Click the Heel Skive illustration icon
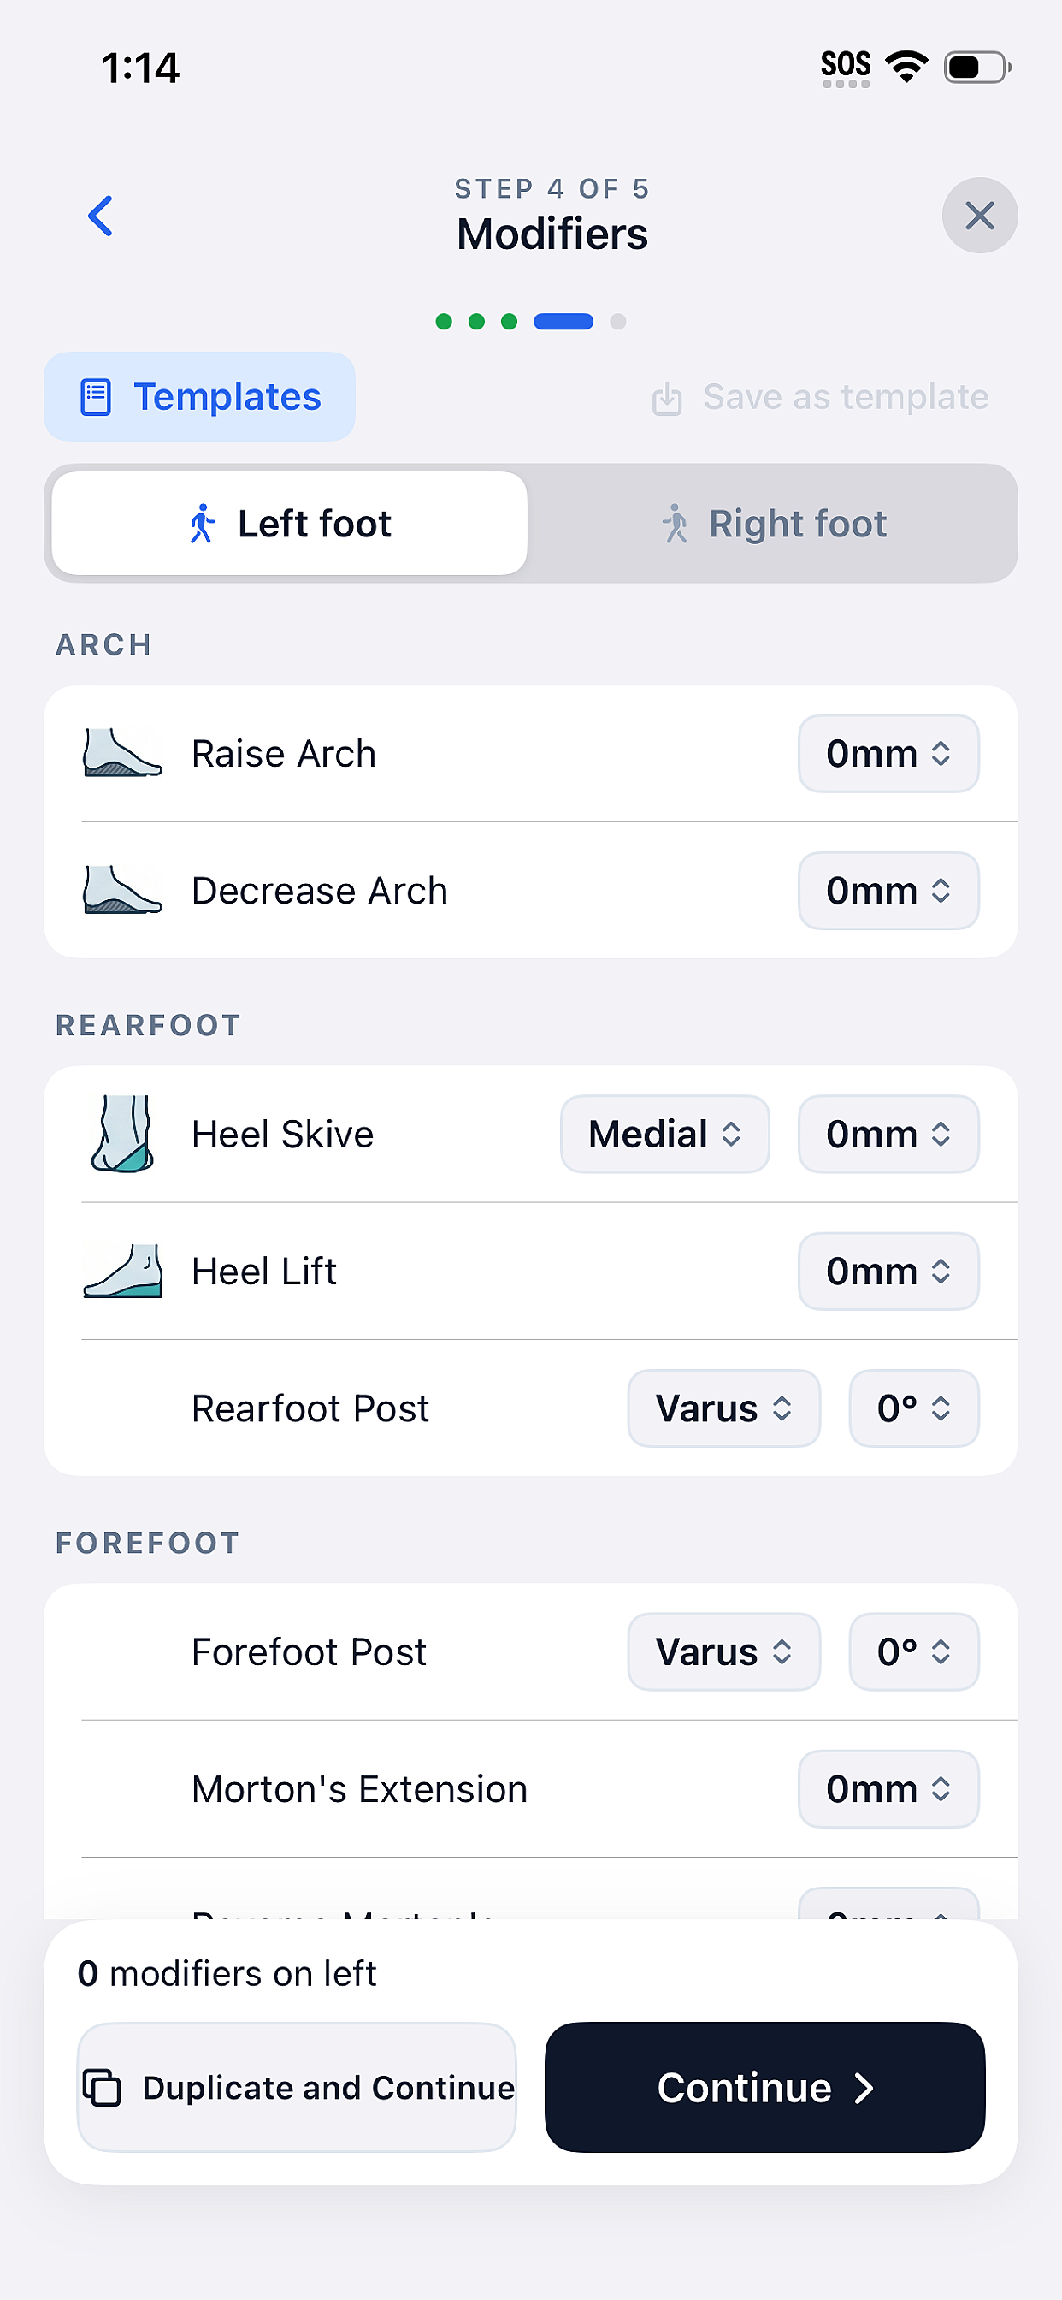This screenshot has width=1062, height=2300. pos(122,1134)
